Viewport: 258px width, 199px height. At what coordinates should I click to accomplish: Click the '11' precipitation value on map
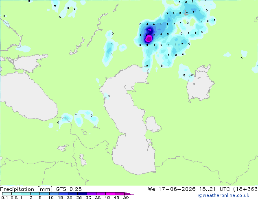pos(154,35)
